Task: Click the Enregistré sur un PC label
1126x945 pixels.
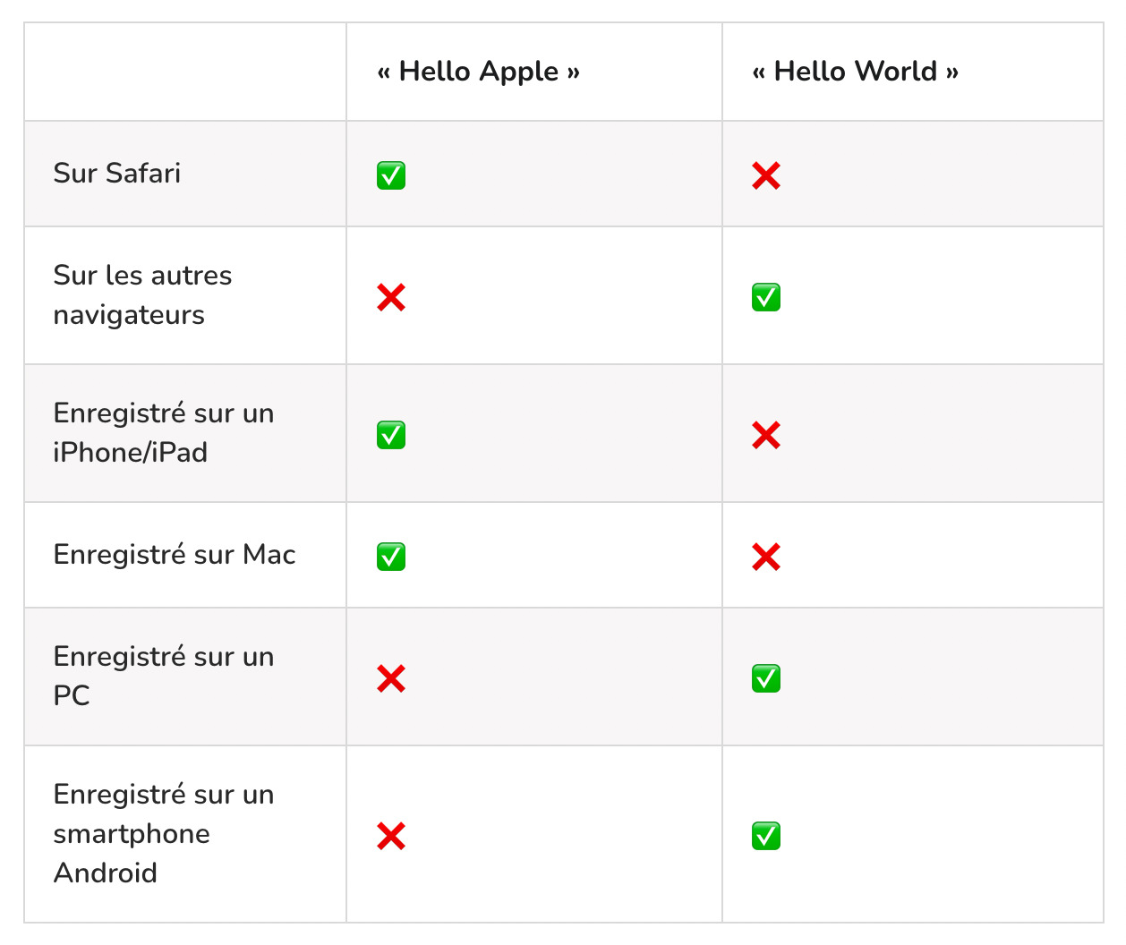Action: pos(164,677)
